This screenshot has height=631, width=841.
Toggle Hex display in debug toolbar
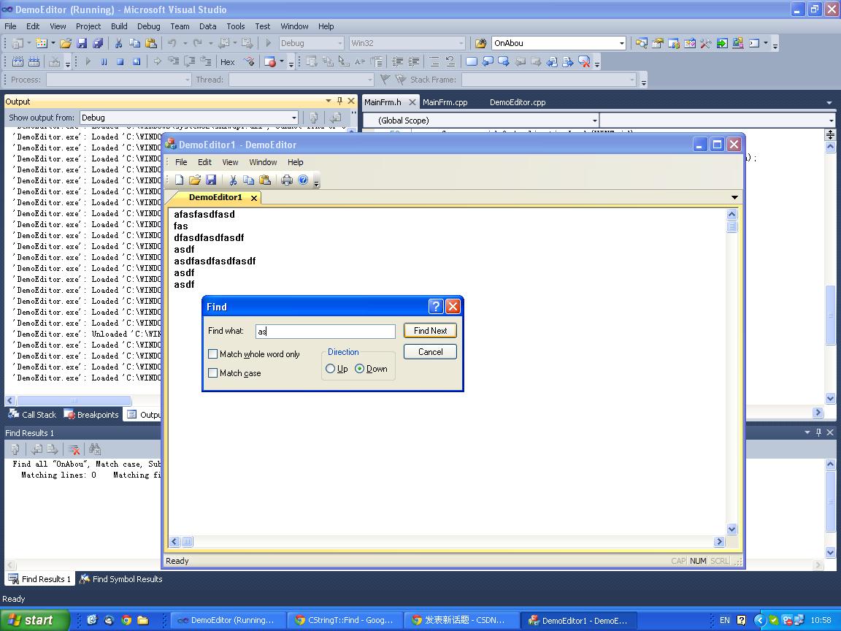228,62
